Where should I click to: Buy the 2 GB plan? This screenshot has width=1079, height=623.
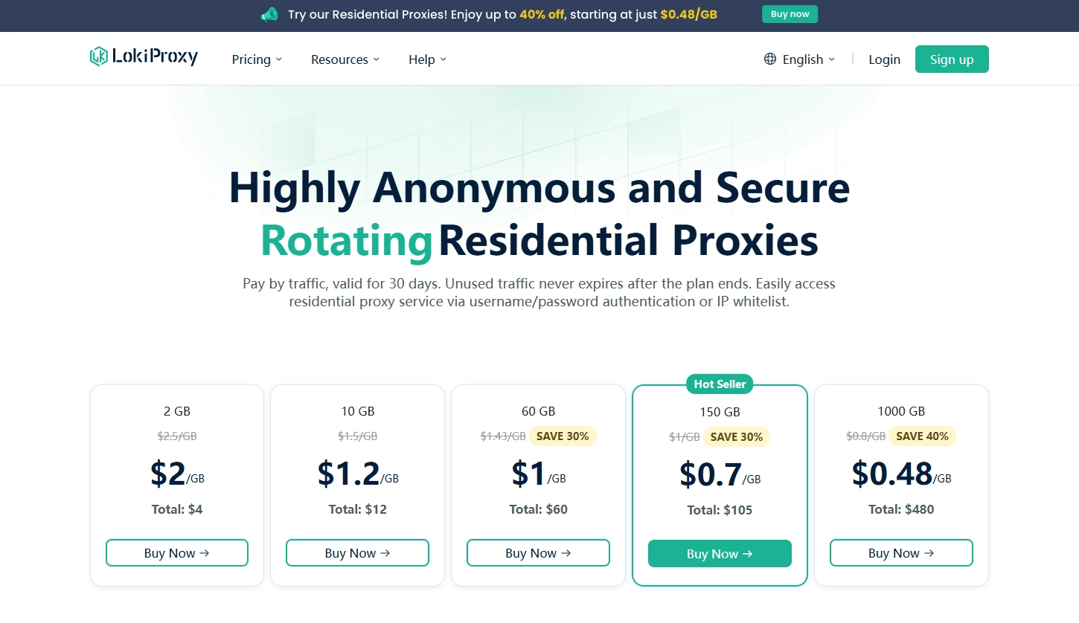point(176,553)
